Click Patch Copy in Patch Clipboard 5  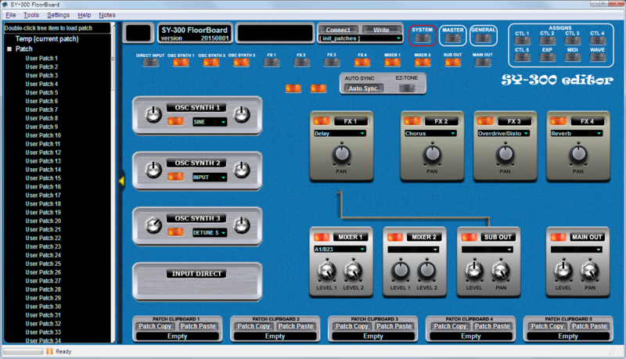click(547, 326)
